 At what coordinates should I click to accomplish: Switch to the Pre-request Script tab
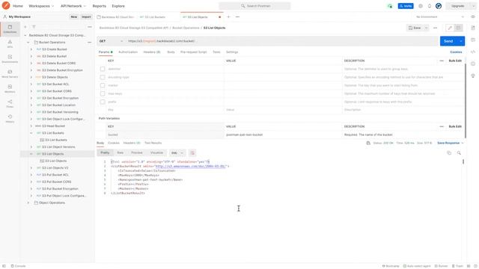tap(193, 52)
